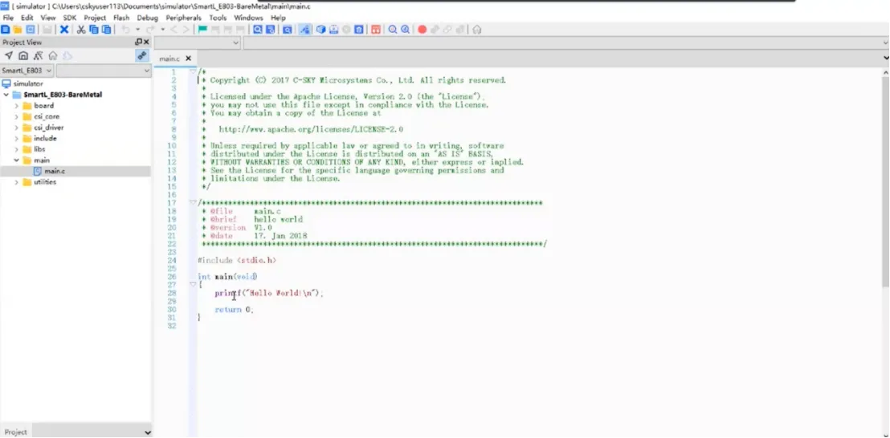The image size is (890, 438).
Task: Click the New File toolbar icon
Action: pyautogui.click(x=6, y=30)
